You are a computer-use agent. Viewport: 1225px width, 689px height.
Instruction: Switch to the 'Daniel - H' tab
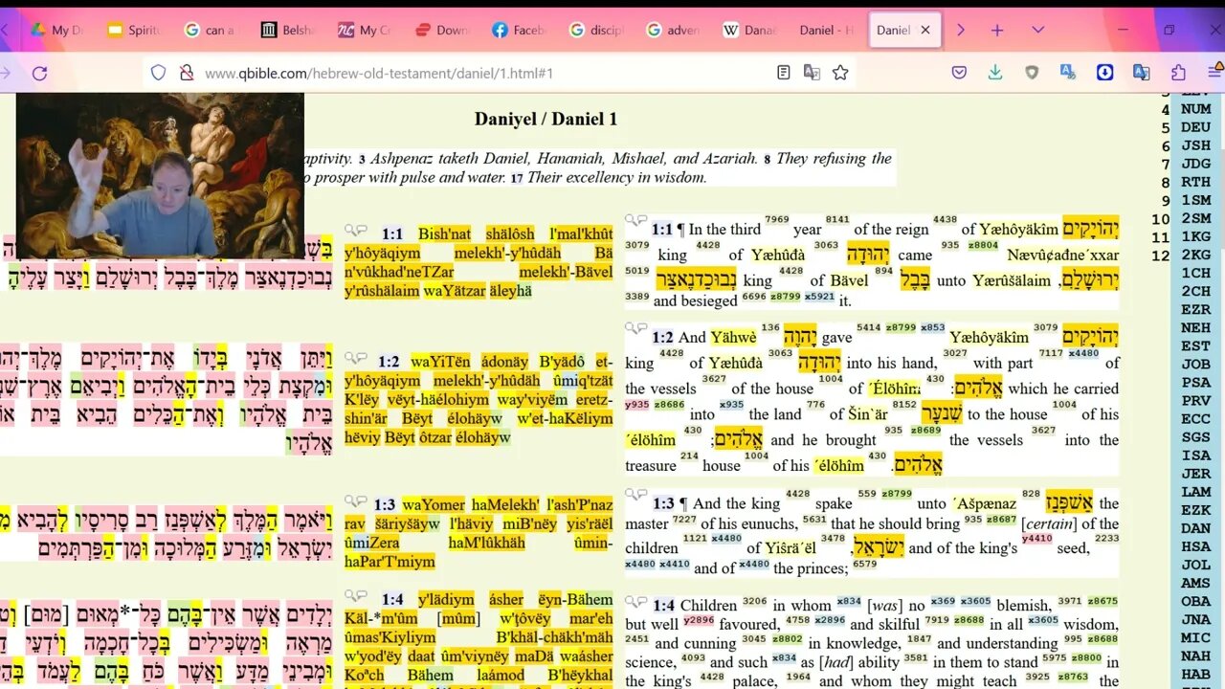click(x=825, y=30)
